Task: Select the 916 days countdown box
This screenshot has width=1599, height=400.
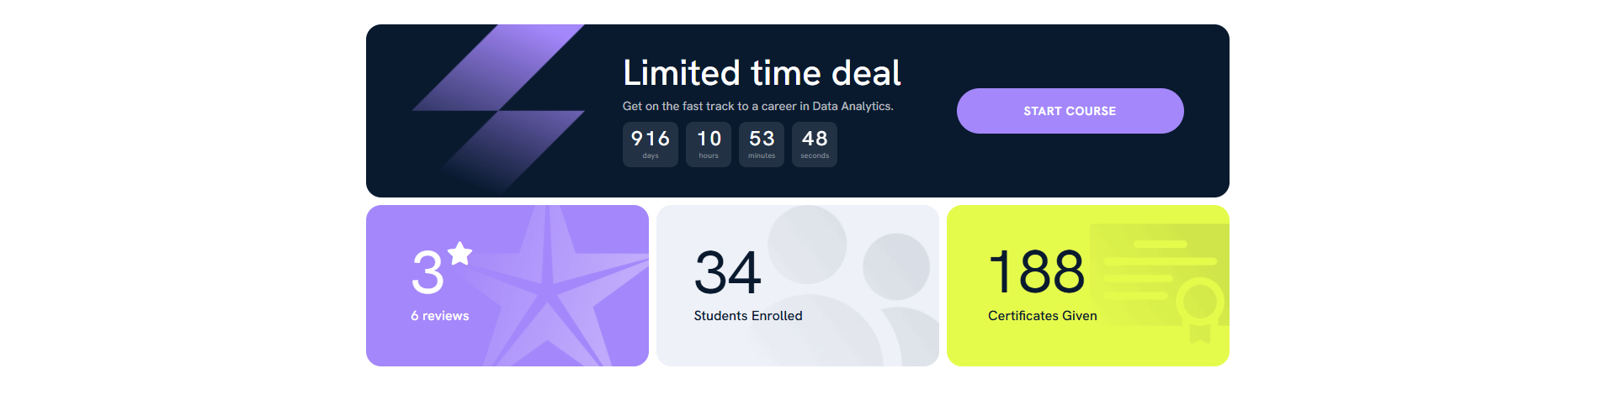Action: point(651,145)
